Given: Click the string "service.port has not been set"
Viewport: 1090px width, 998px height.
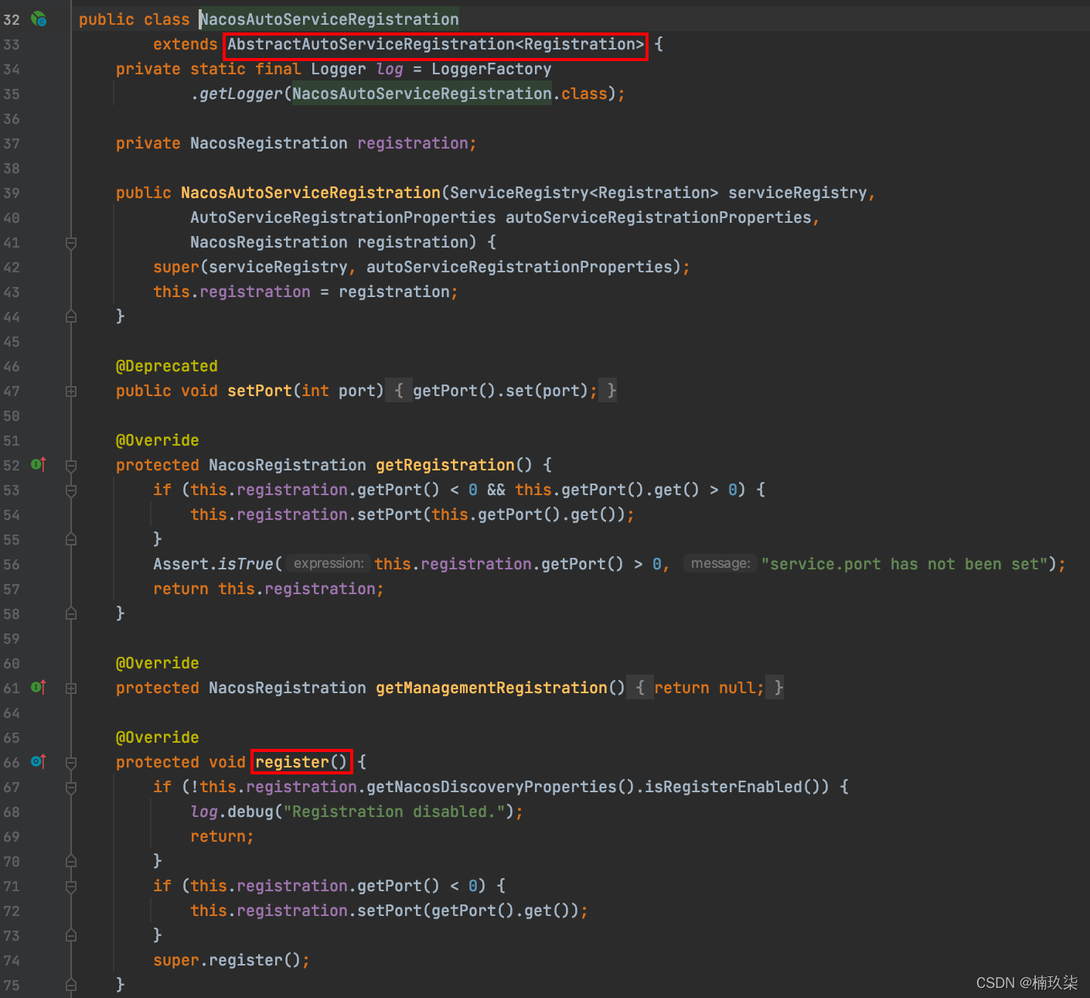Looking at the screenshot, I should 904,564.
